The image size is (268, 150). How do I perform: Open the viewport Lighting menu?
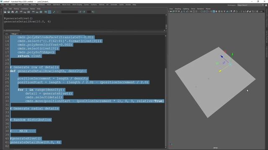pos(186,9)
